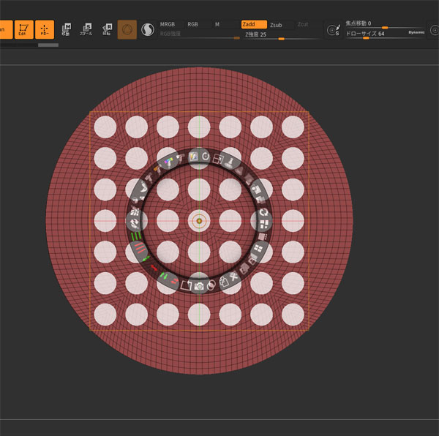Viewport: 439px width, 436px height.
Task: Click the brush circle S icon
Action: [x=333, y=30]
